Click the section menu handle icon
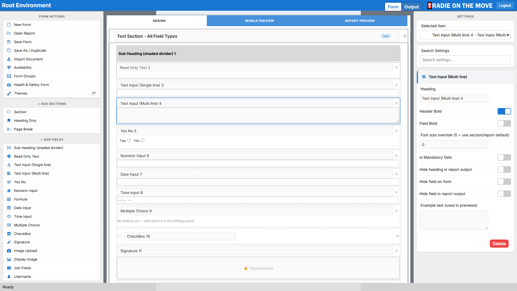This screenshot has height=291, width=517. [405, 36]
